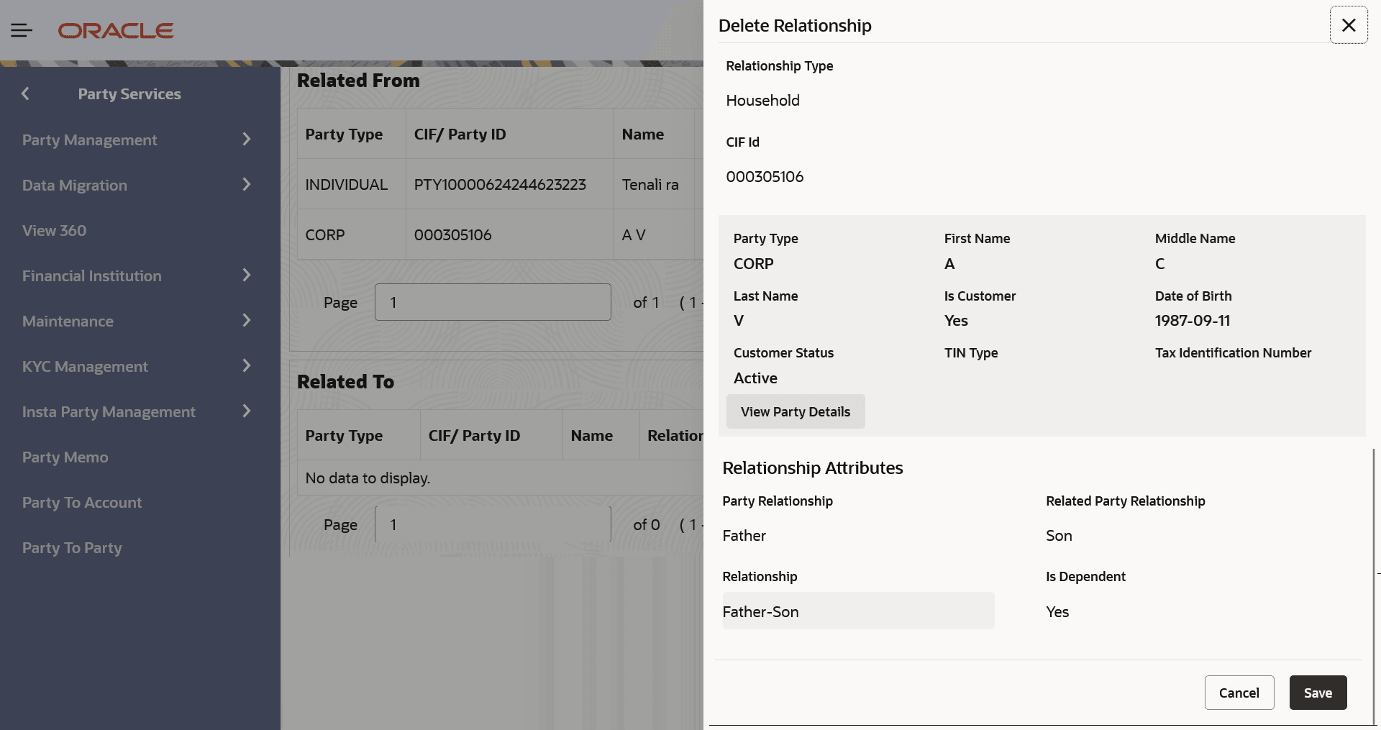Go back from Party Services menu
This screenshot has height=730, width=1381.
pos(25,93)
